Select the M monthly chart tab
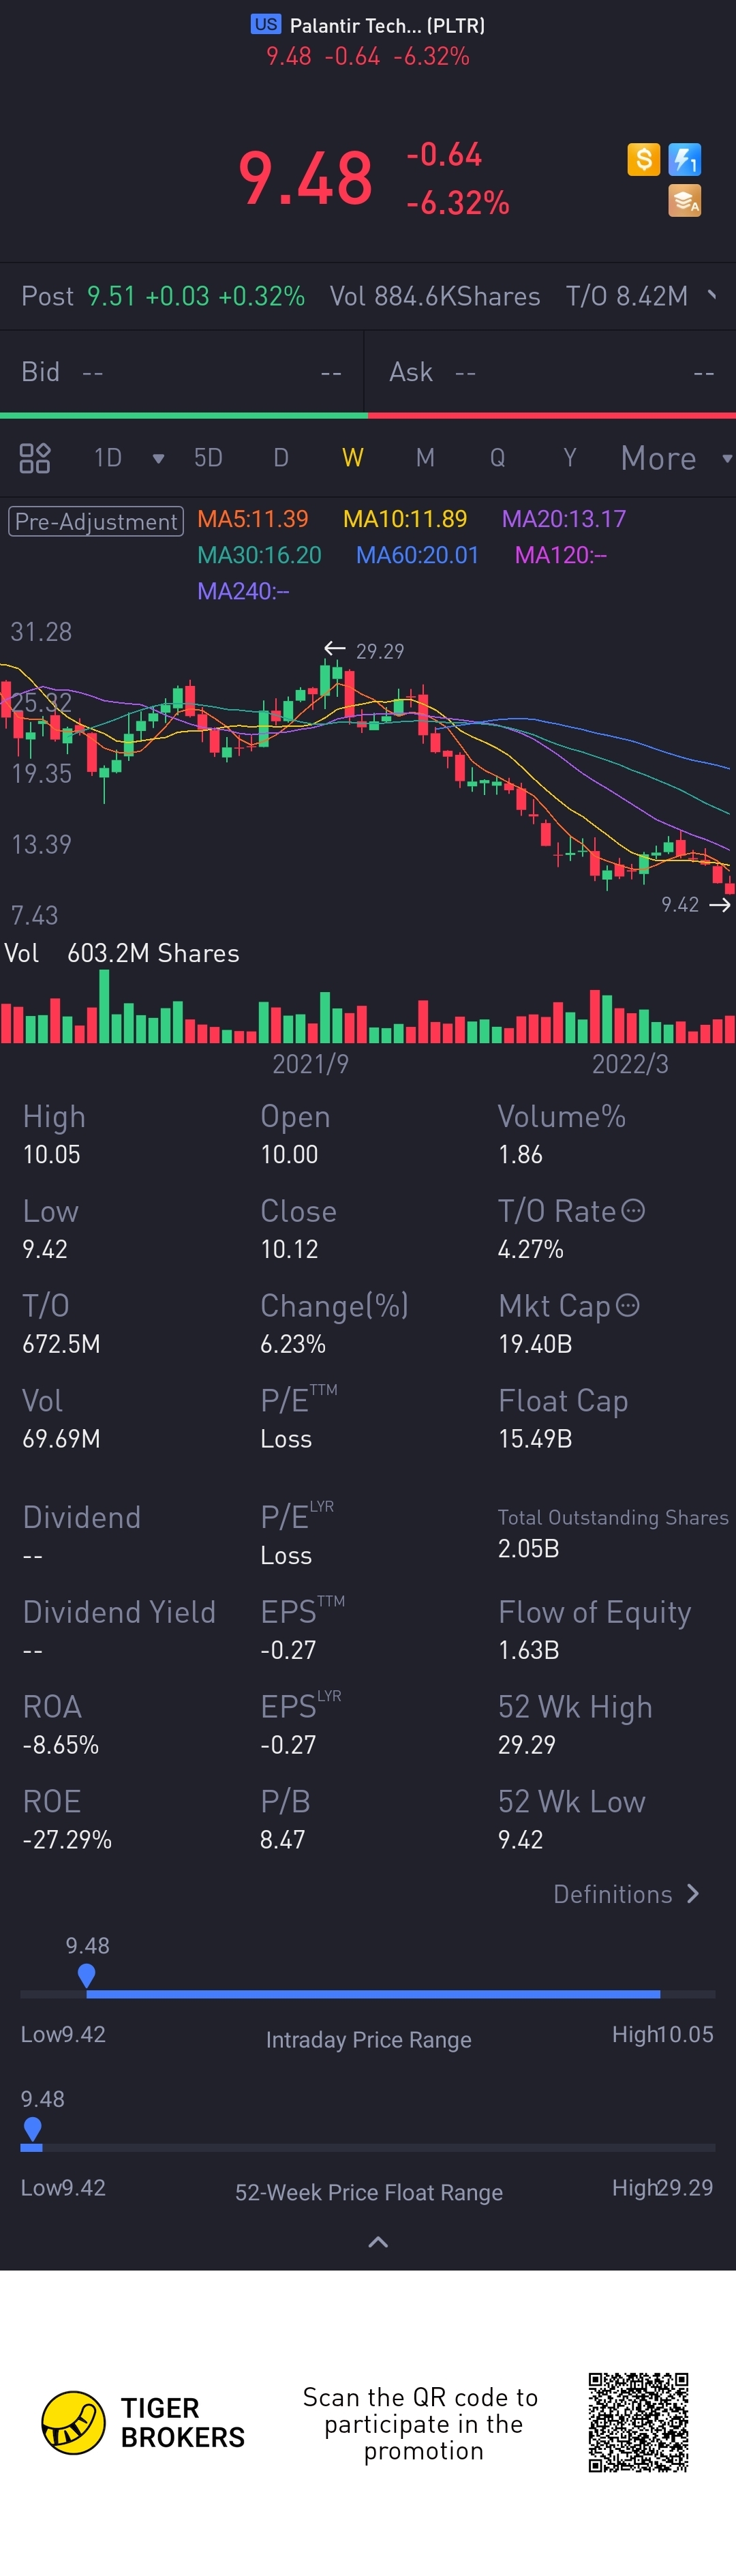 pos(425,458)
